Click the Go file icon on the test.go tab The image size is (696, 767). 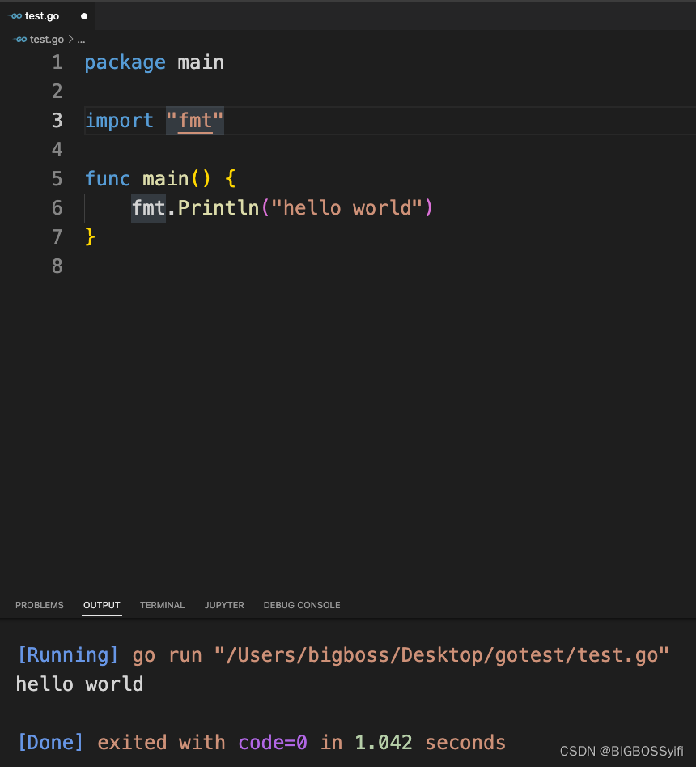point(15,16)
